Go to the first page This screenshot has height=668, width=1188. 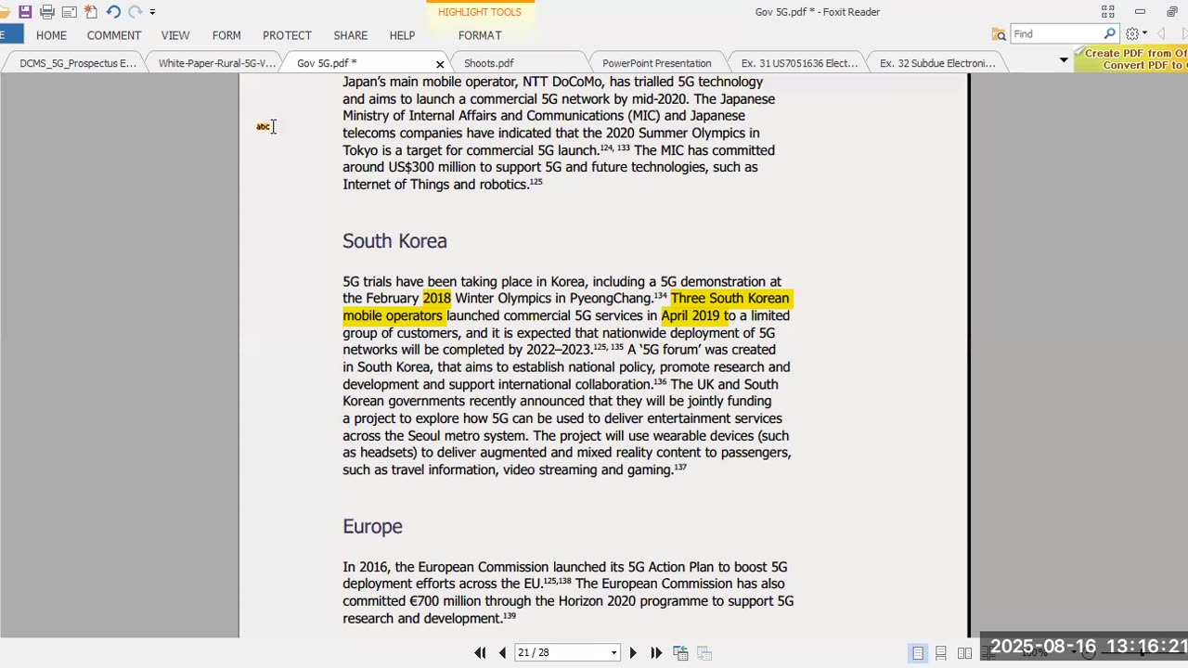click(x=480, y=653)
